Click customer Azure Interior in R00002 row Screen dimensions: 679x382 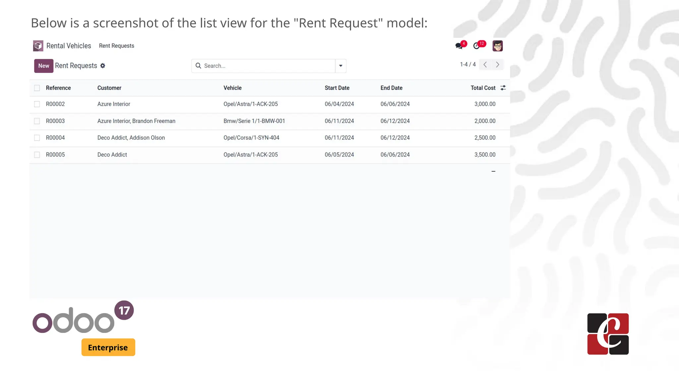coord(114,104)
